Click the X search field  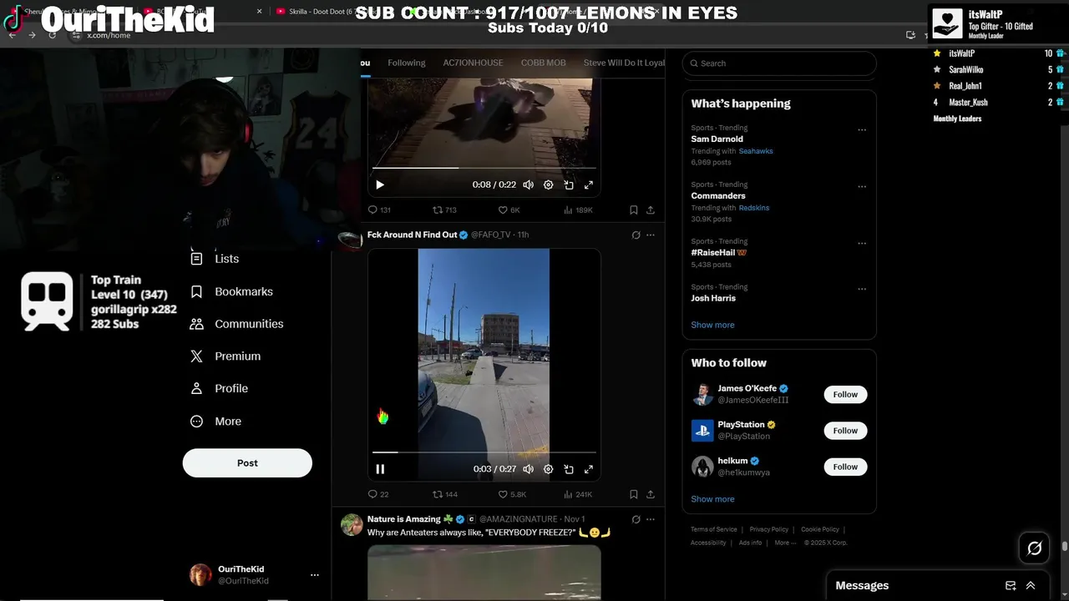click(779, 63)
